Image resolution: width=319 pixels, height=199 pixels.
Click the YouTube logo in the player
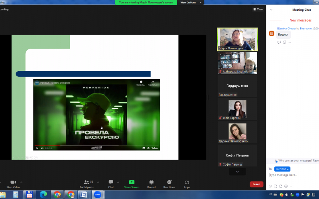click(155, 148)
